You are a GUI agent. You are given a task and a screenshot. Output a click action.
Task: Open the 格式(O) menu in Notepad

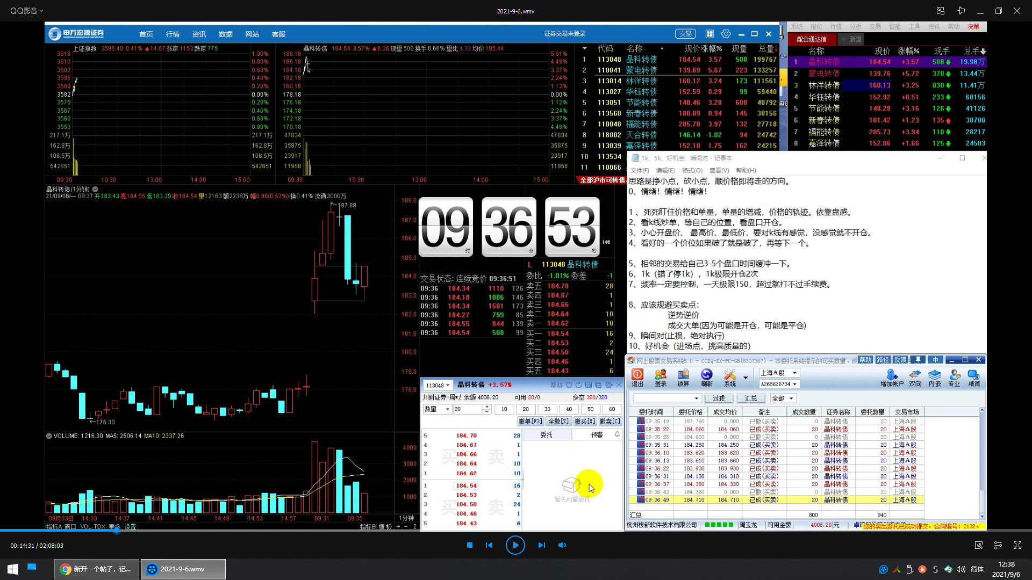point(692,170)
